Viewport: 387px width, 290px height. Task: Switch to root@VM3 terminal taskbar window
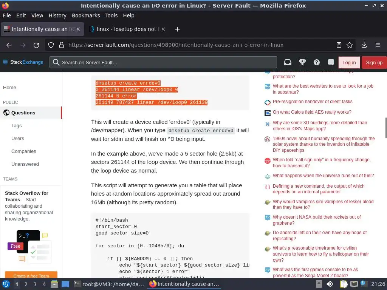tap(109, 284)
